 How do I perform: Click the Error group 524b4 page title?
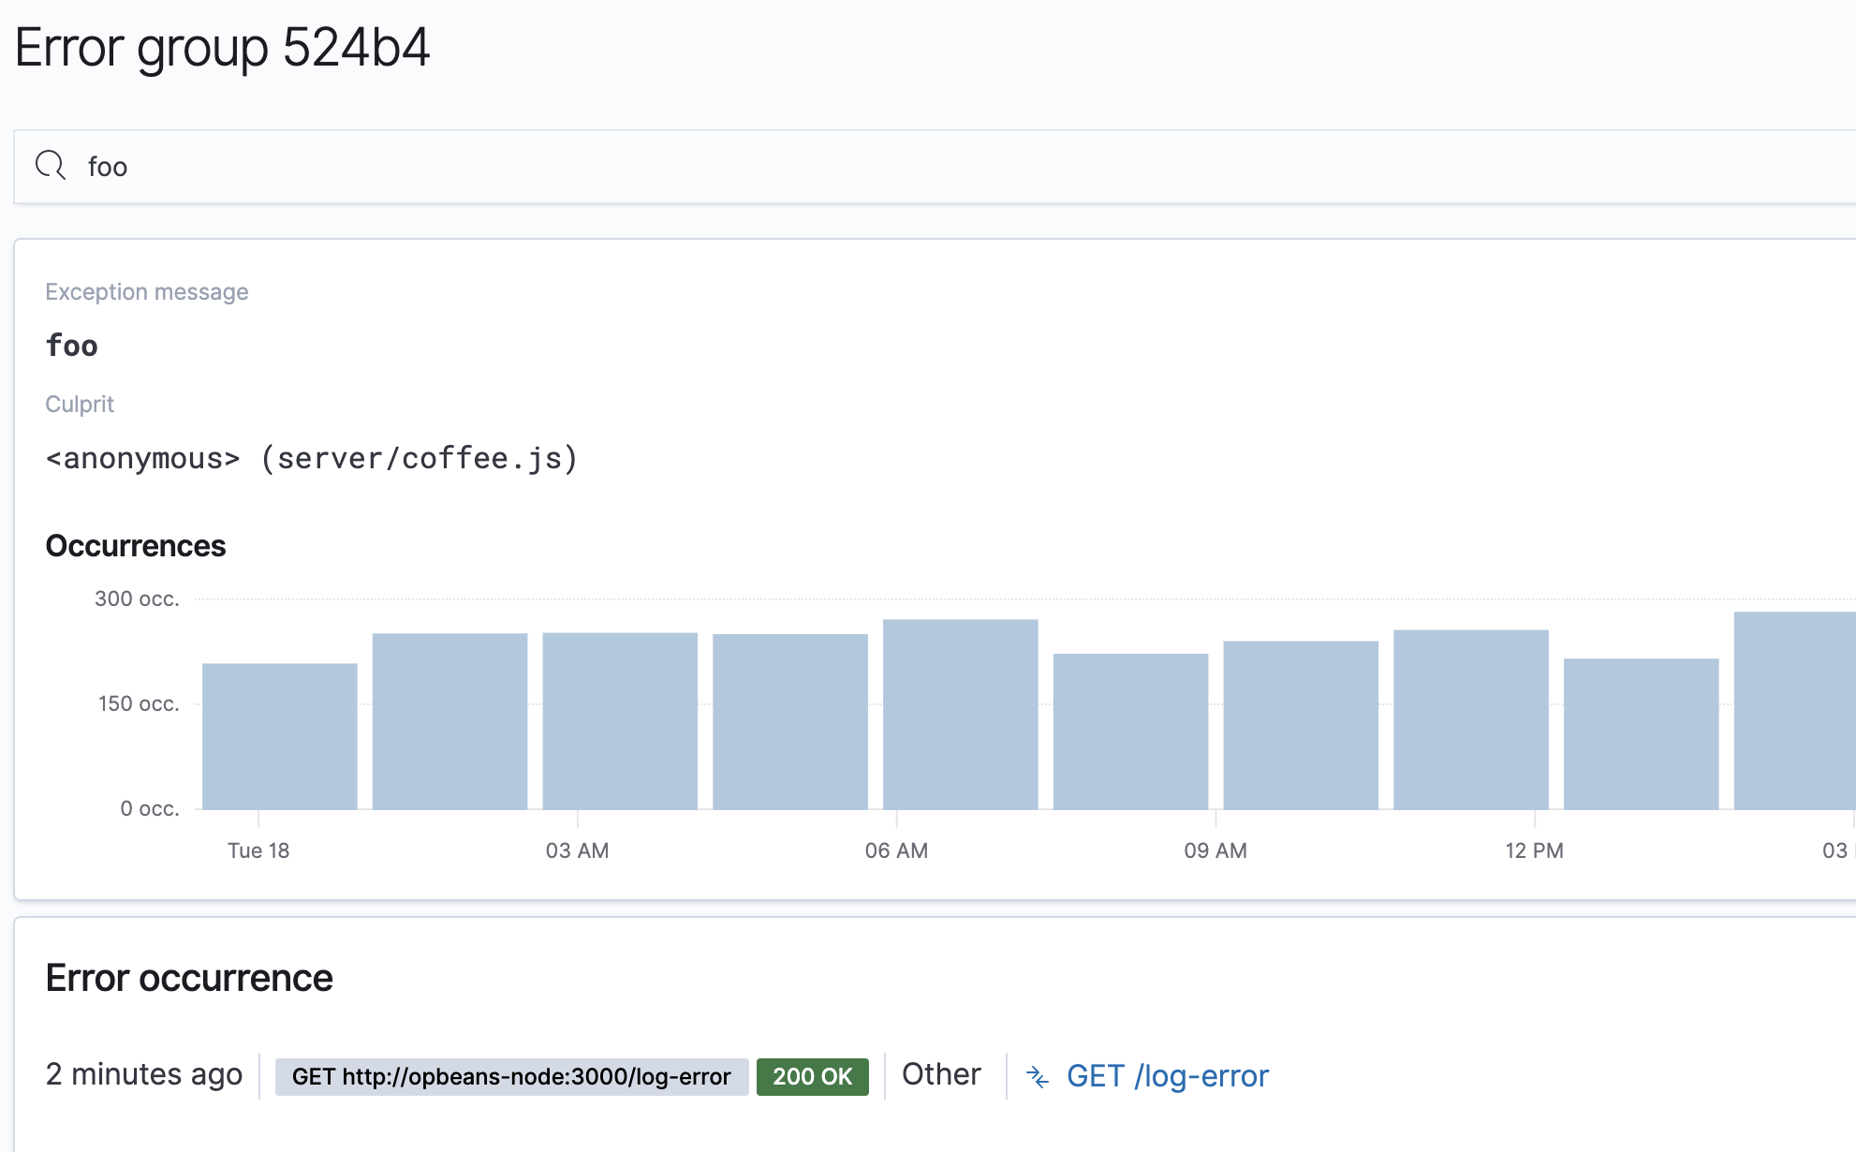pos(223,47)
